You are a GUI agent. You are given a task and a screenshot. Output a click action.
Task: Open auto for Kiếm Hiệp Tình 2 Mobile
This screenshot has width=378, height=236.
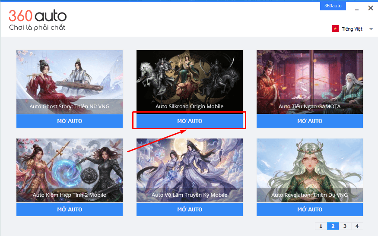point(70,209)
